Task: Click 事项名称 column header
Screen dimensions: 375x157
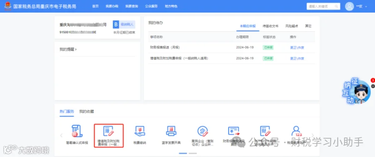Action: coord(156,37)
